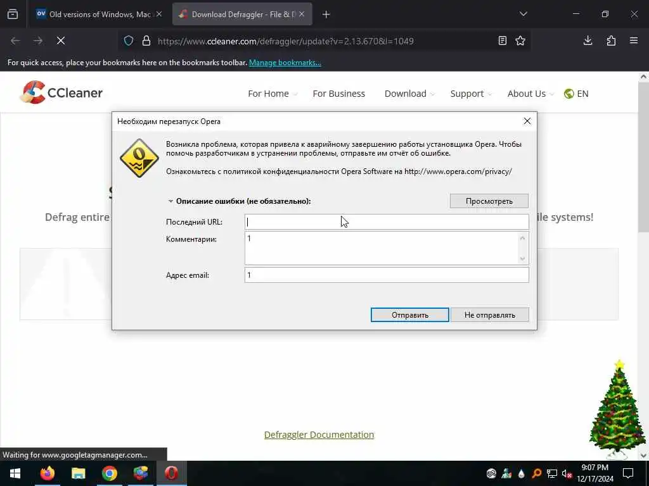Go forward with the forward arrow

click(38, 40)
